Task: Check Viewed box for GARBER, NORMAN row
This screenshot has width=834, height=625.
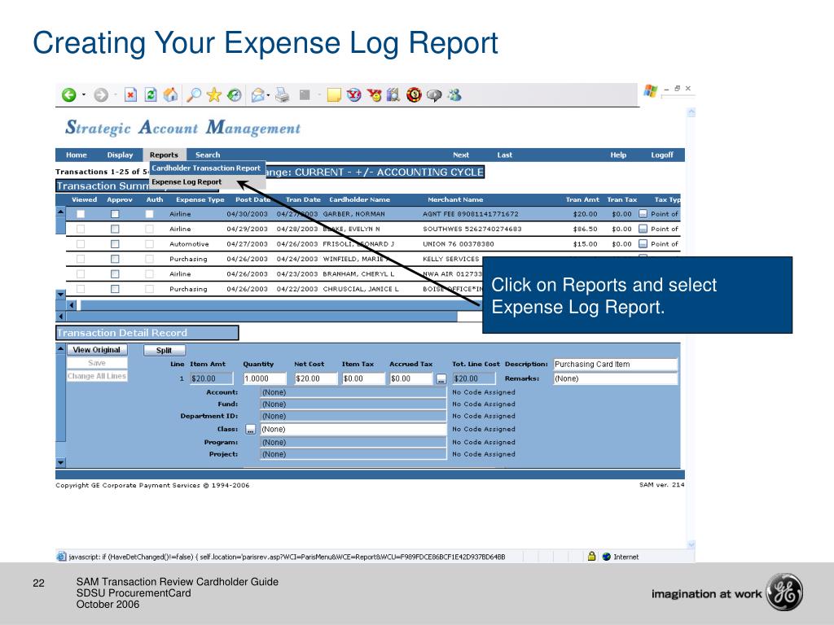Action: (81, 214)
